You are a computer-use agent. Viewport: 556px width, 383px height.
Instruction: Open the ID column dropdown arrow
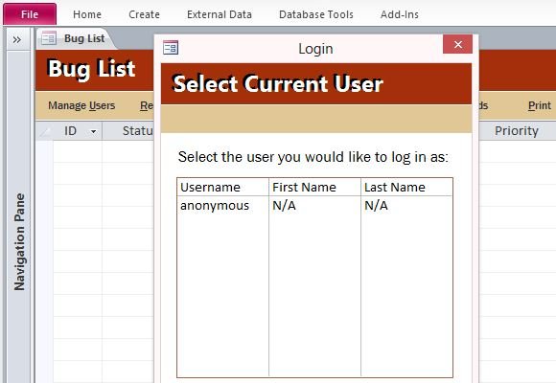[x=93, y=131]
